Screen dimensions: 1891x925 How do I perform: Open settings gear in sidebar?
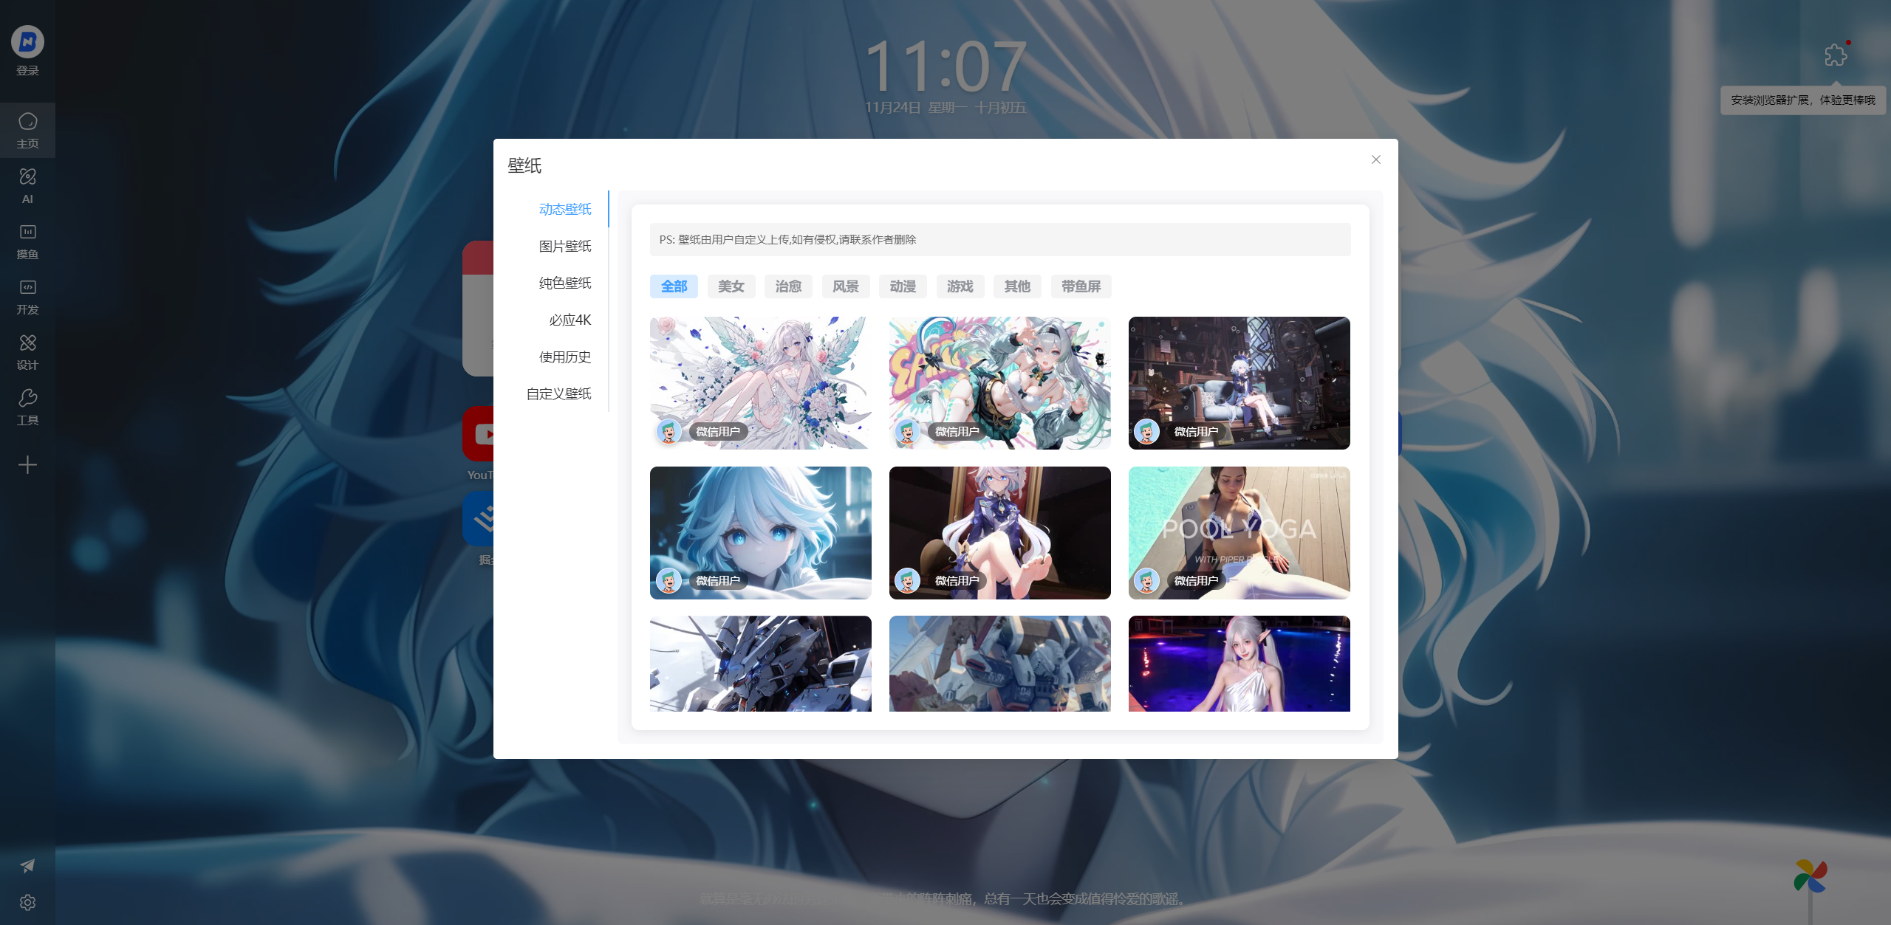pyautogui.click(x=27, y=902)
